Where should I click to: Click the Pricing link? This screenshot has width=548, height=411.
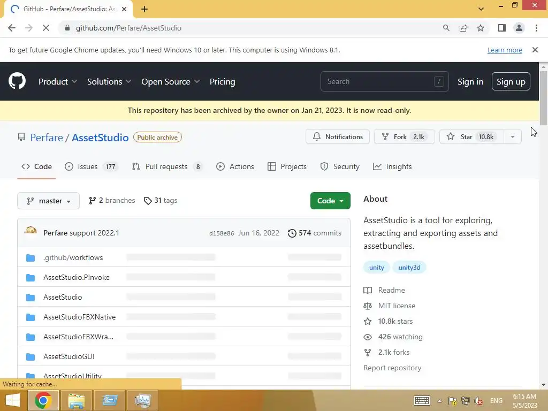point(222,81)
